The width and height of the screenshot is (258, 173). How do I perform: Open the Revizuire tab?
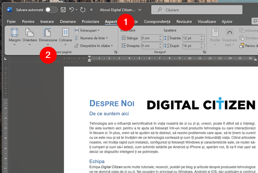coord(184,22)
